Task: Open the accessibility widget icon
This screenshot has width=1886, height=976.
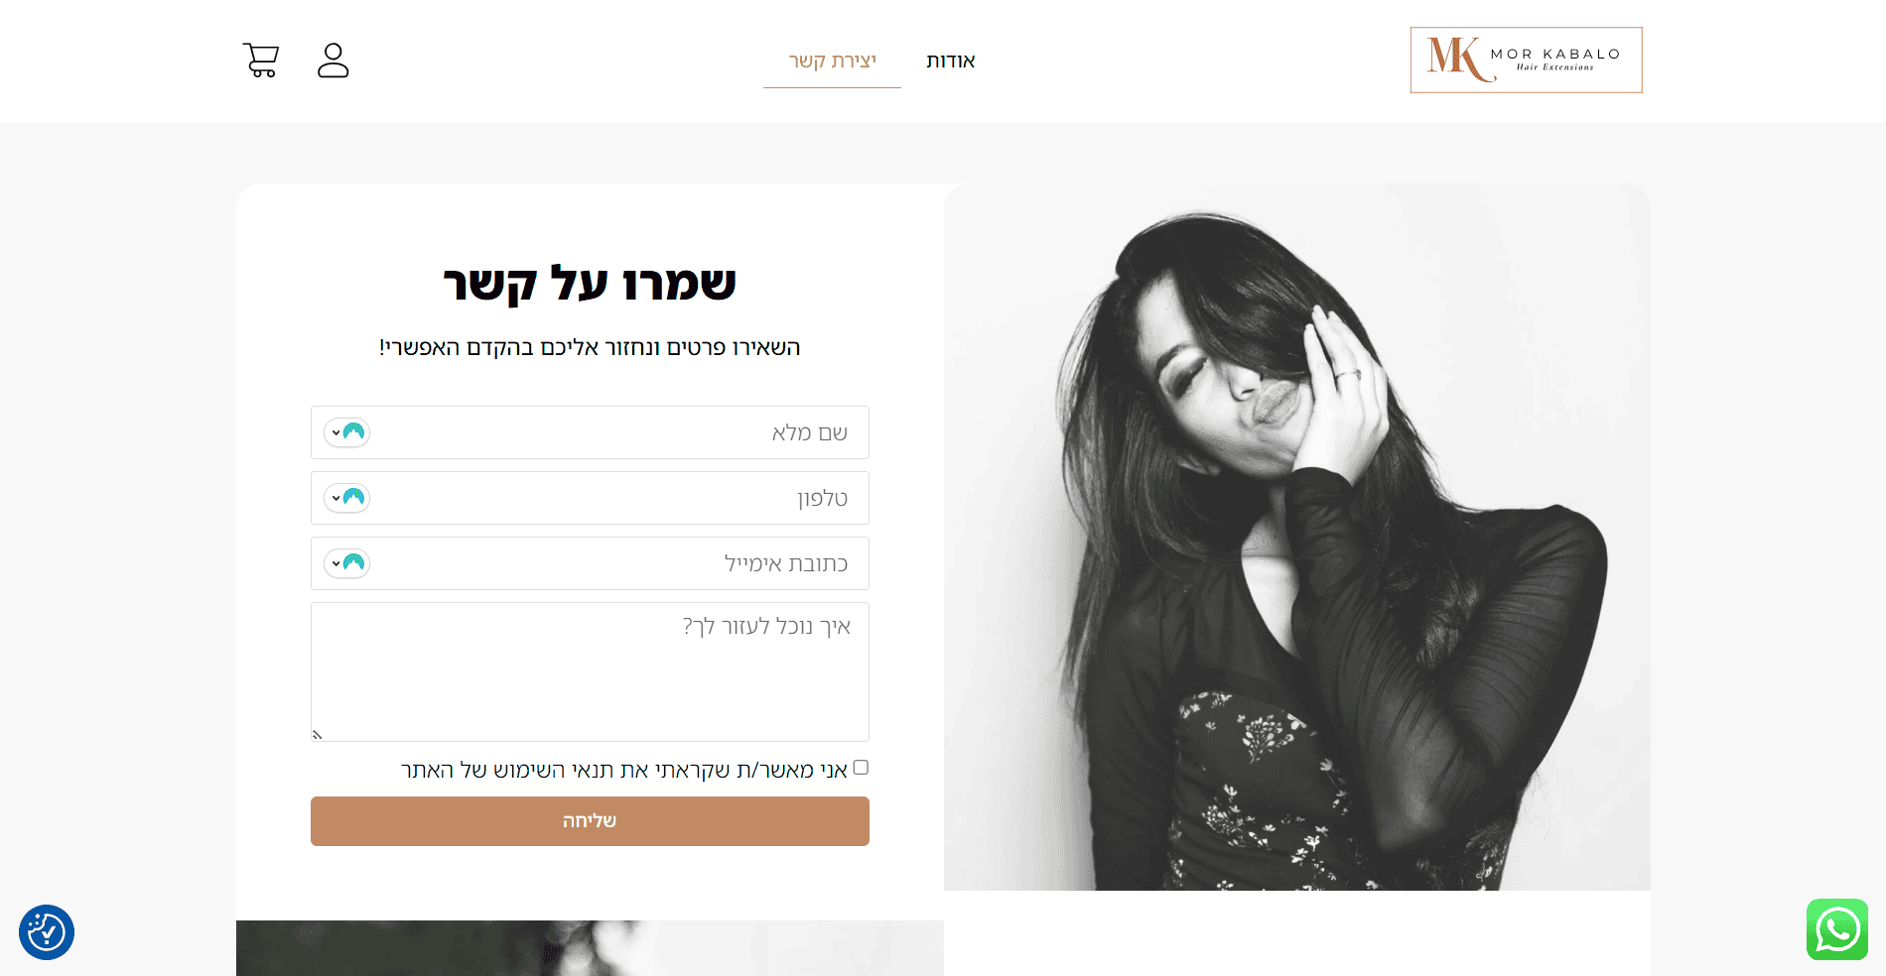Action: click(x=47, y=932)
